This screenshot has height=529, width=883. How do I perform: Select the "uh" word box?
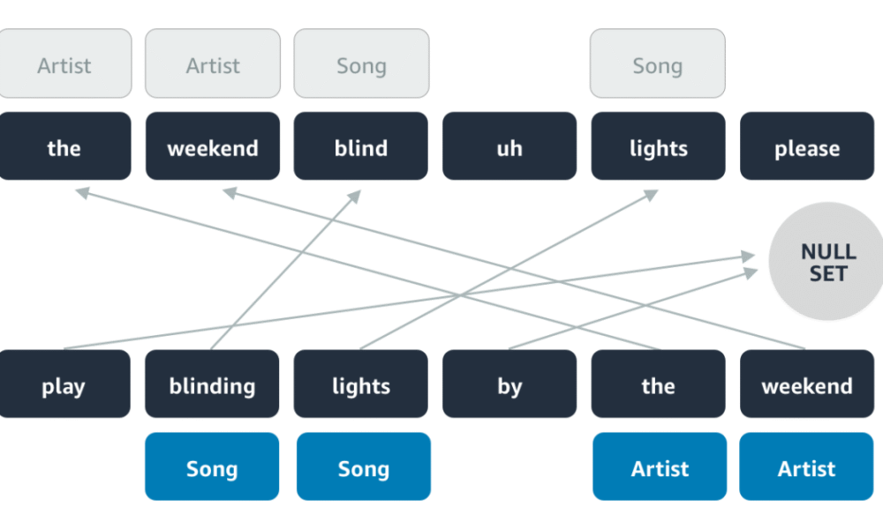[x=509, y=146]
